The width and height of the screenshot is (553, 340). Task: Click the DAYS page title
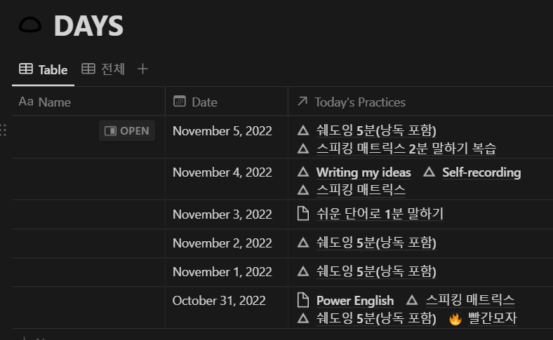[88, 26]
